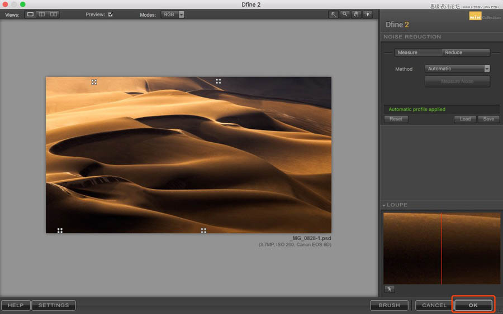Open the Method Automatic dropdown
This screenshot has height=314, width=503.
(457, 69)
